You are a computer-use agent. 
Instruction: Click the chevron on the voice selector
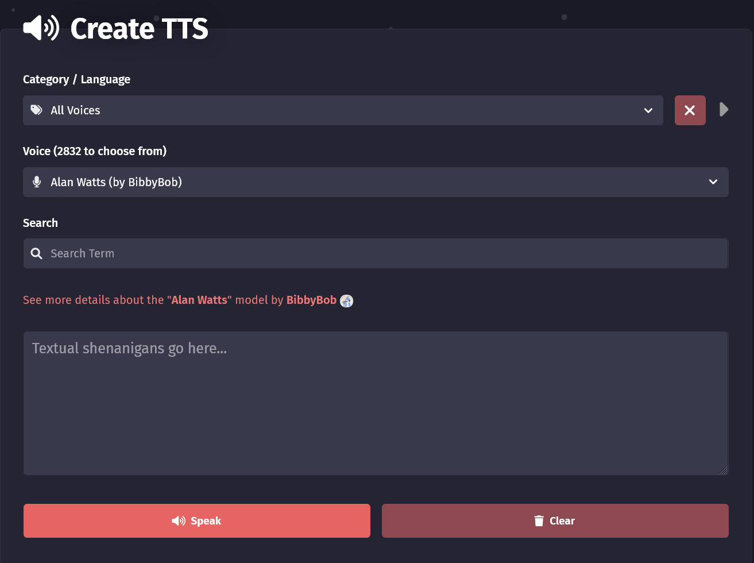713,182
